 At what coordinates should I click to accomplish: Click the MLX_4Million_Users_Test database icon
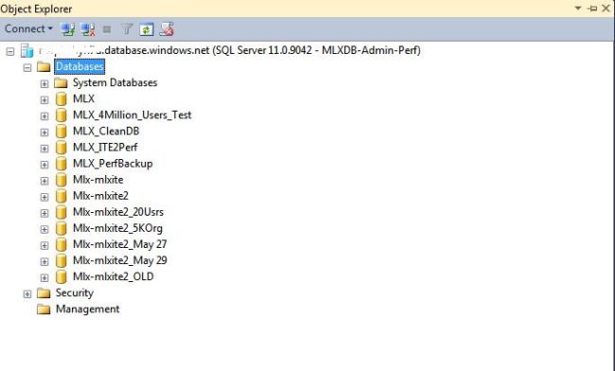(61, 115)
